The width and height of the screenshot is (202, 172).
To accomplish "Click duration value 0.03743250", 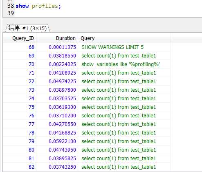I will click(62, 167).
